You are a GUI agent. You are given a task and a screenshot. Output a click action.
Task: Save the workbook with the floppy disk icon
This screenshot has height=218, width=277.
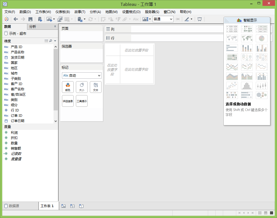point(30,19)
